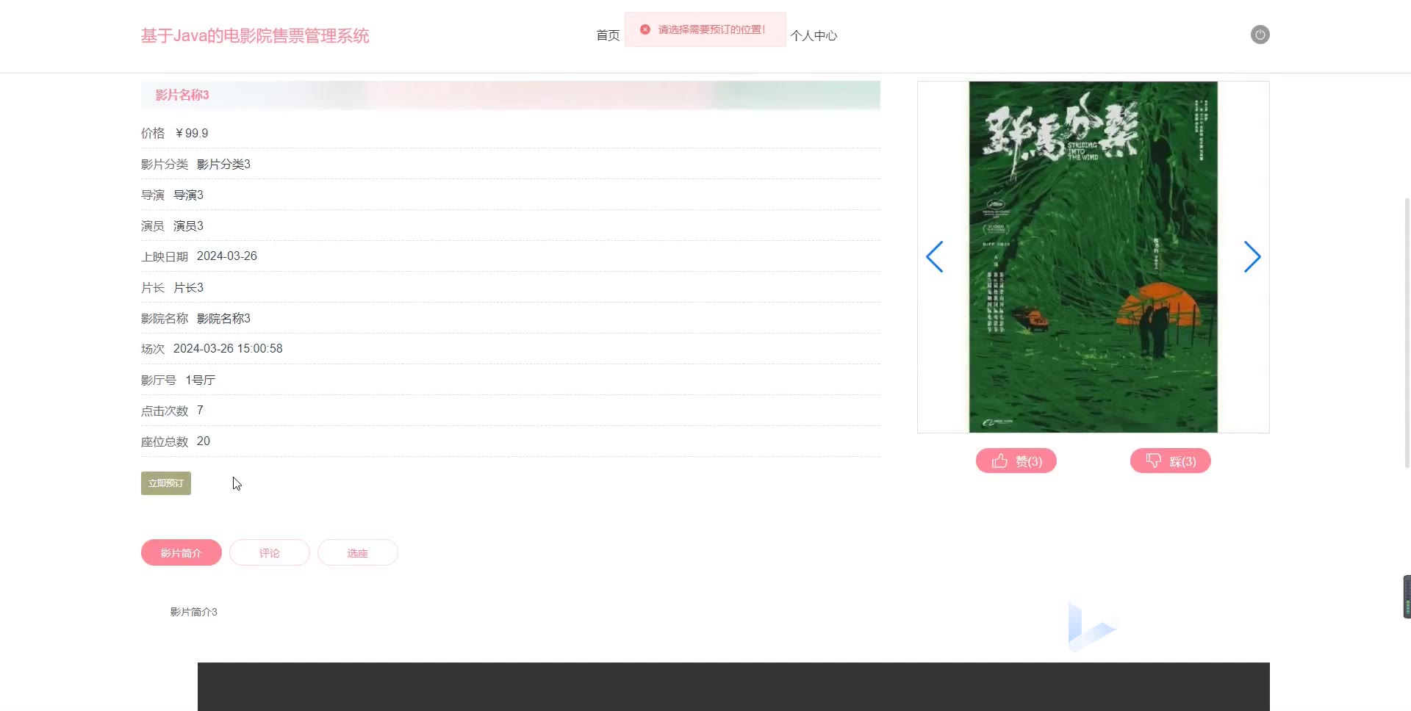Click the release date 2024-03-26
Screen dimensions: 1411x711
click(227, 256)
